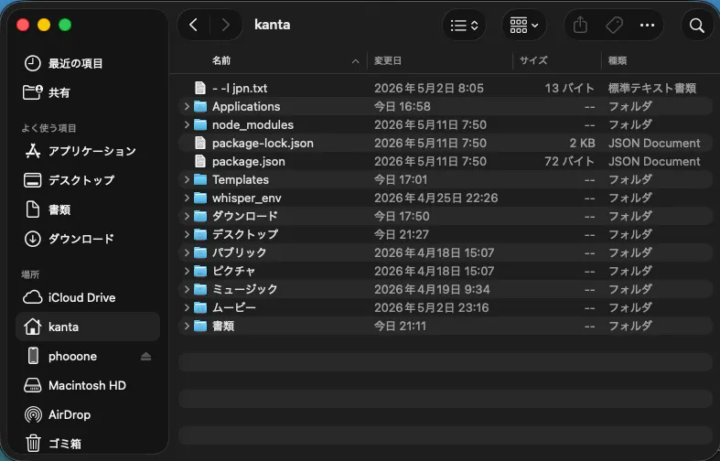Click the tag icon in toolbar

(614, 26)
